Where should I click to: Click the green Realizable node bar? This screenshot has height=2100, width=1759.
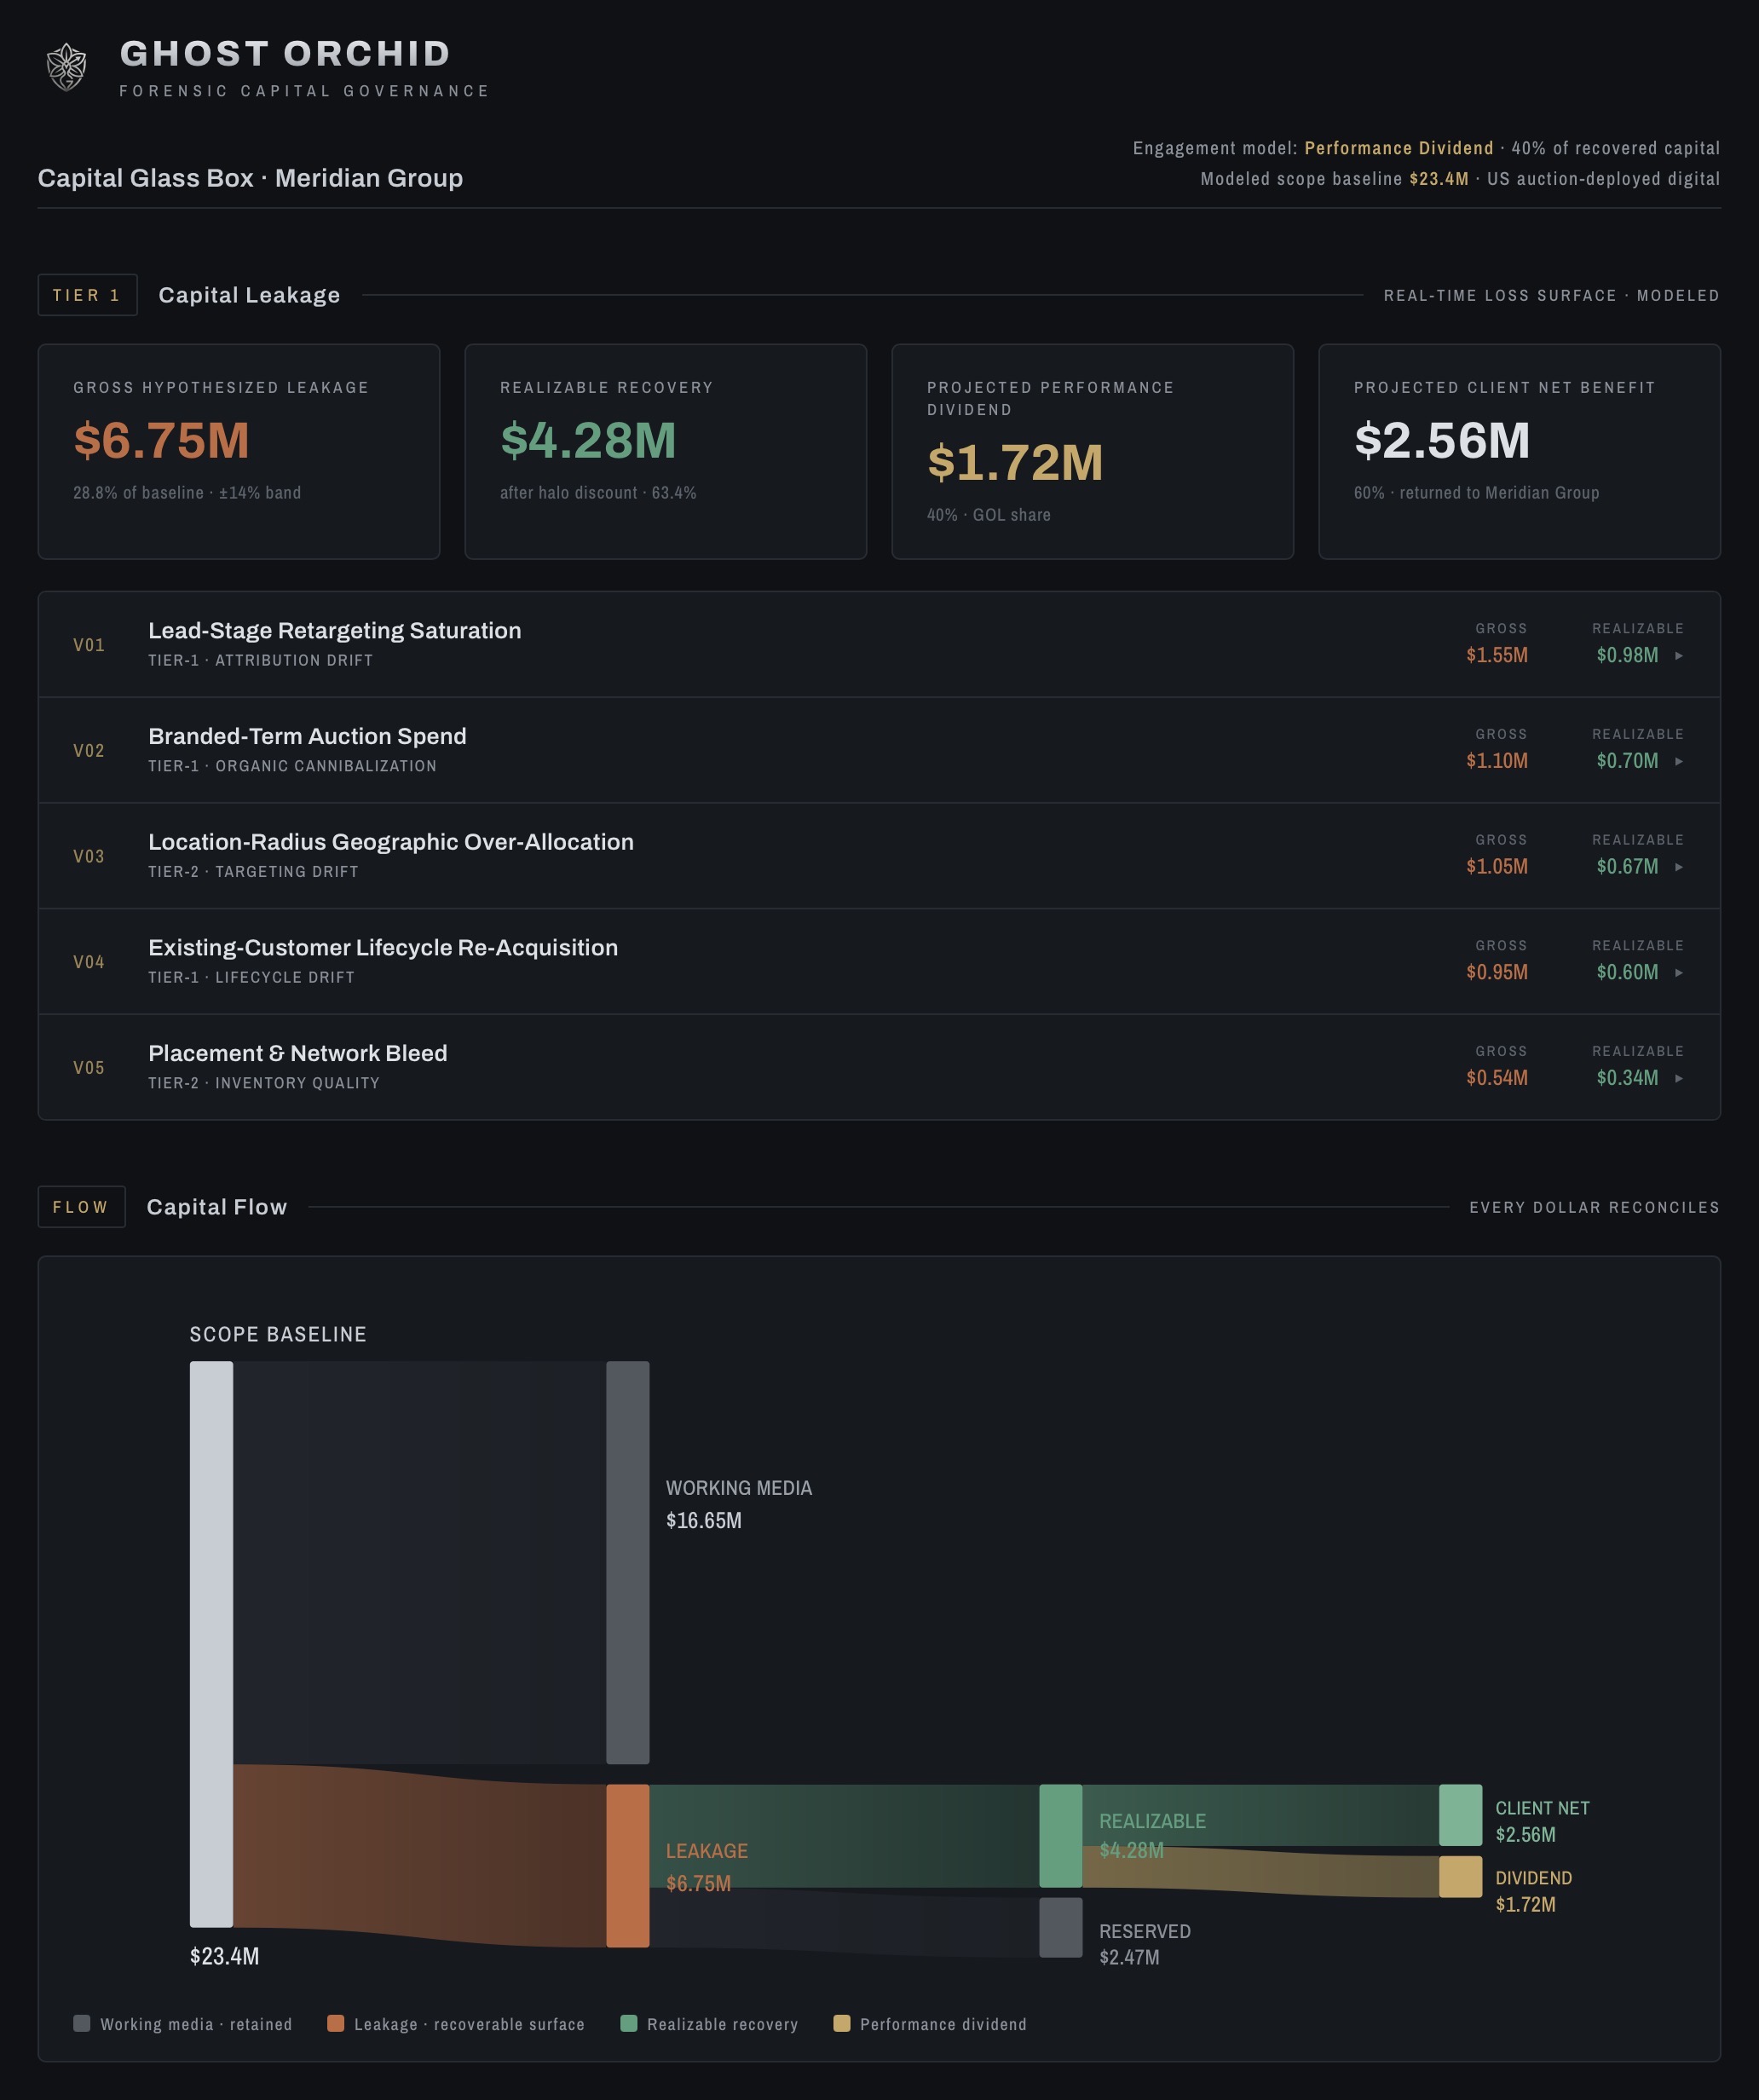(1061, 1836)
